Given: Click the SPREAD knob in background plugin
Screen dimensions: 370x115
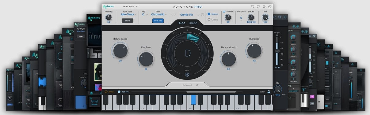Looking at the screenshot, I should [293, 37].
